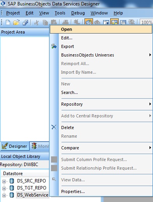The height and width of the screenshot is (202, 153).
Task: Click the Copy toolbar icon
Action: [45, 23]
